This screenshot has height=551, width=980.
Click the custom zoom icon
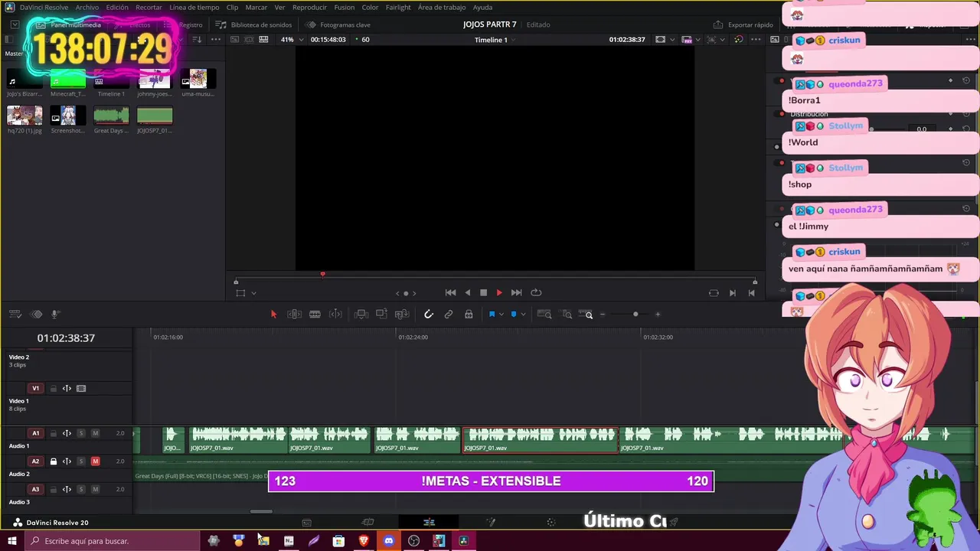pyautogui.click(x=586, y=315)
